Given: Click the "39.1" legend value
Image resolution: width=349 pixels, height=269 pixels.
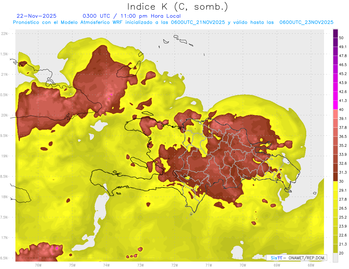Looking at the screenshot, I should coord(343,118).
